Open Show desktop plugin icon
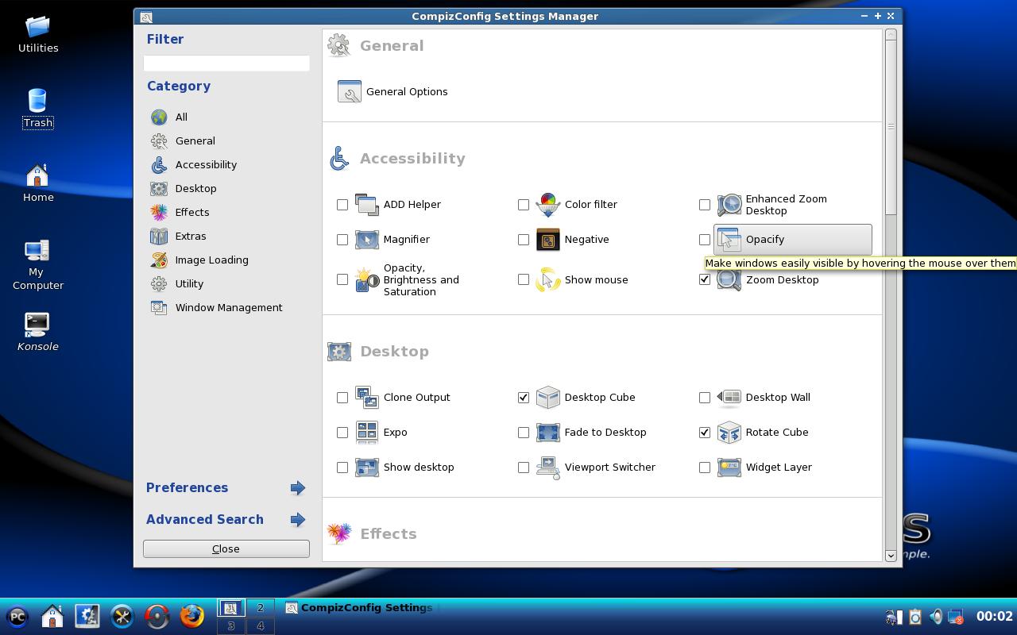This screenshot has height=635, width=1017. coord(367,467)
